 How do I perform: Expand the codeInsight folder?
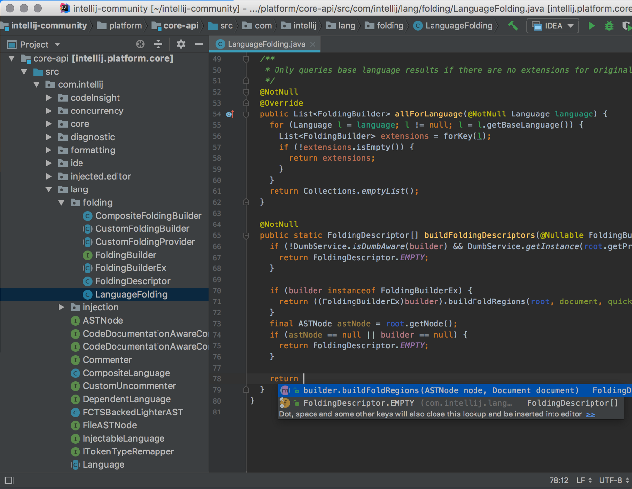point(49,98)
